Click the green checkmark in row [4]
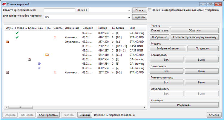The width and height of the screenshot is (224, 120). (x=17, y=33)
